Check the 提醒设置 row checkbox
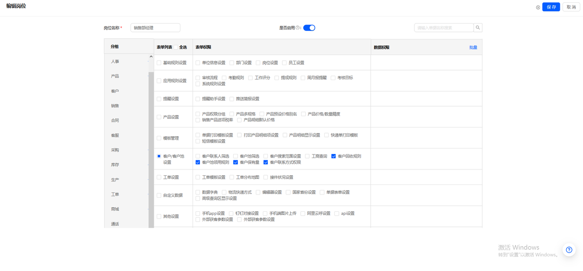Screen dimensions: 583x271 pos(159,99)
